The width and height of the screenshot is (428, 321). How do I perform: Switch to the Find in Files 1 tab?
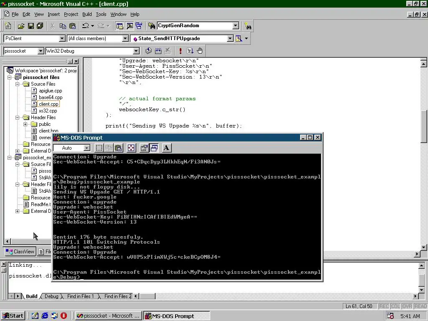pos(80,296)
